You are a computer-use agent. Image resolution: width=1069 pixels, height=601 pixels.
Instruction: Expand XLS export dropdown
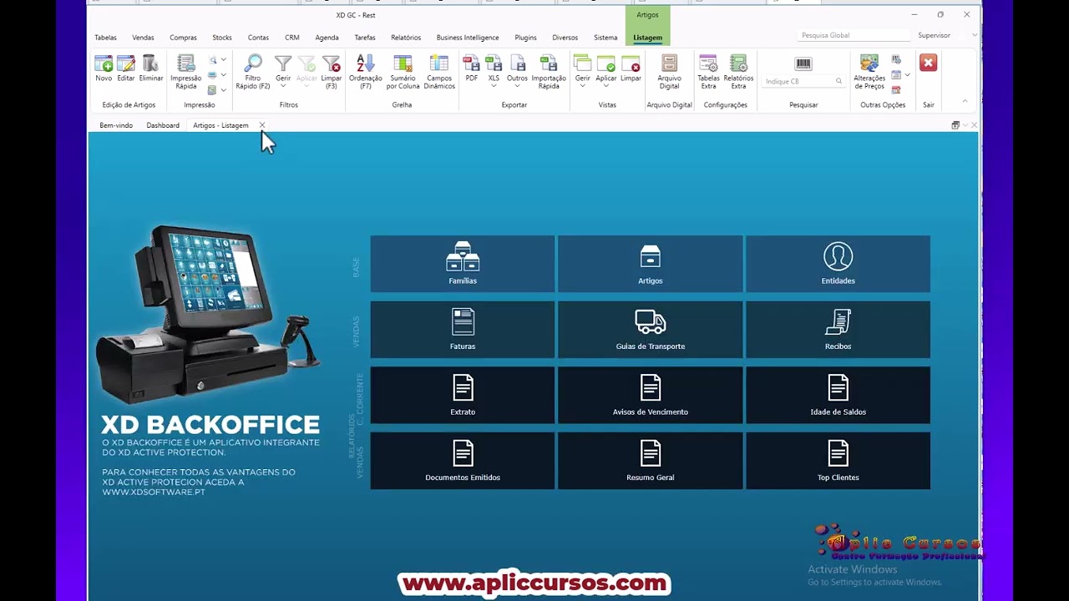[x=494, y=86]
